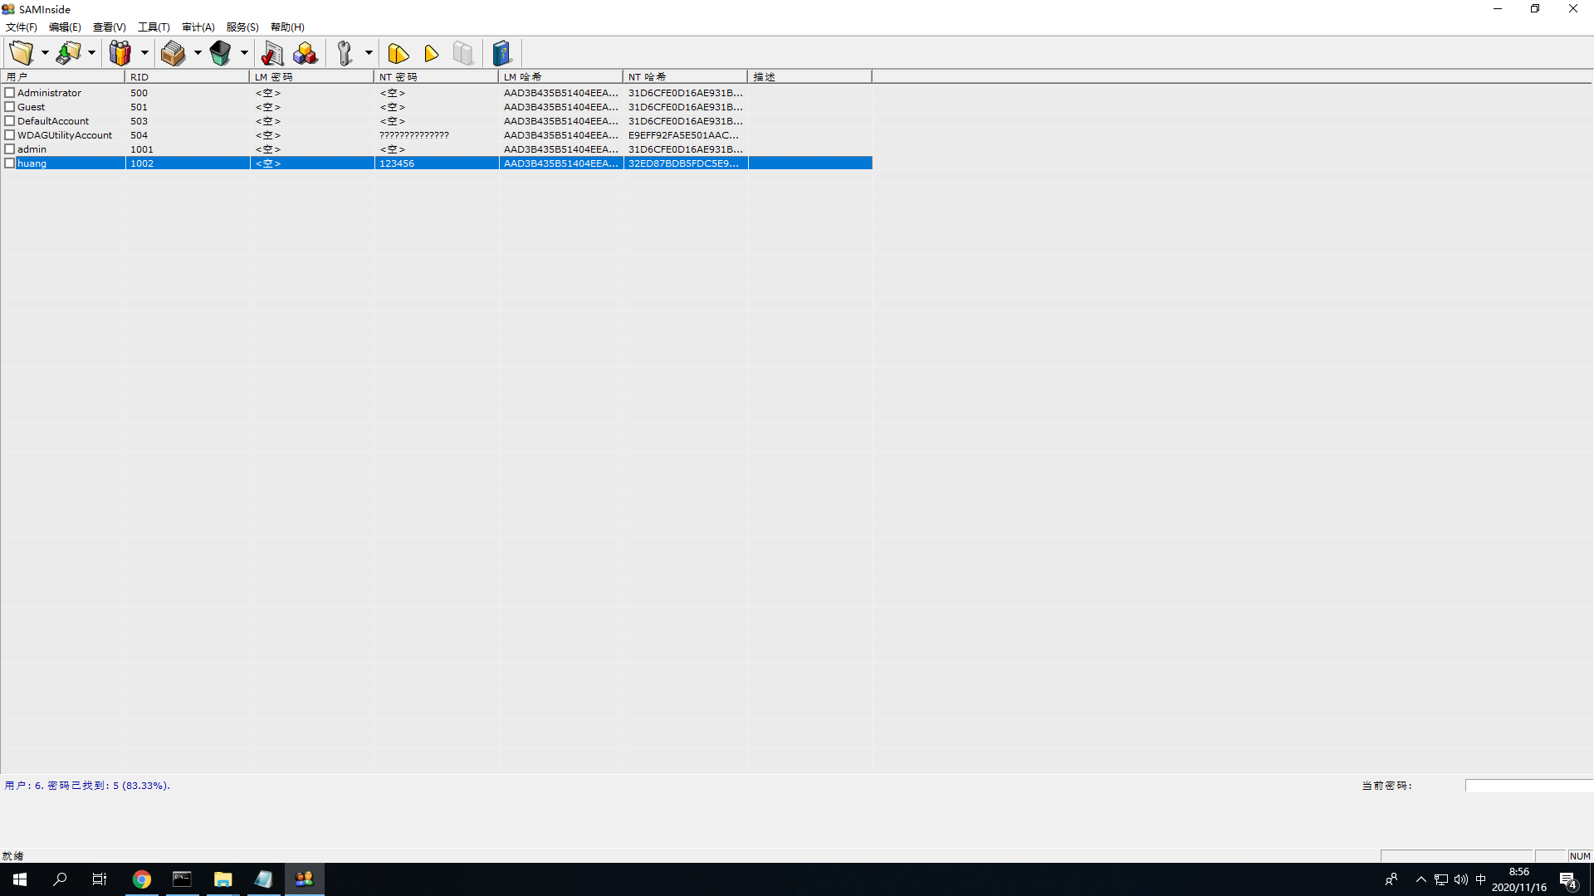Image resolution: width=1594 pixels, height=896 pixels.
Task: Check the WDAGUtilityAccount checkbox
Action: point(10,135)
